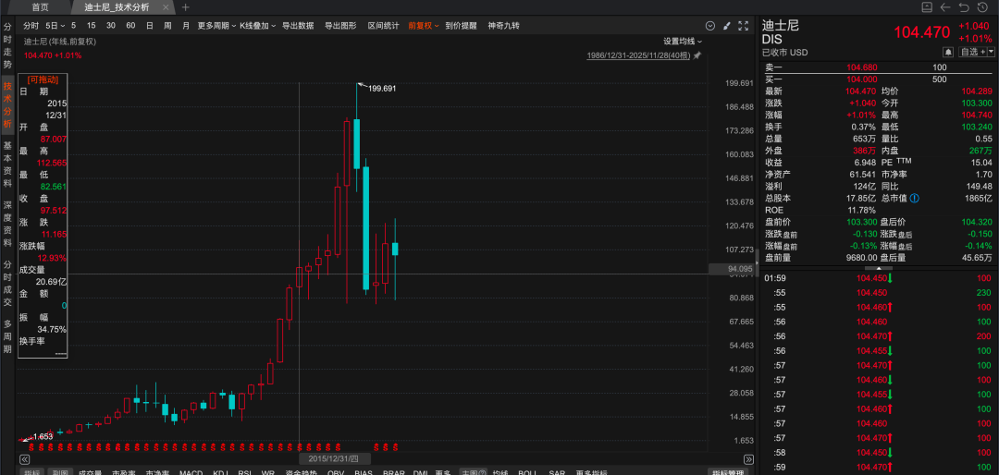This screenshot has width=999, height=475.
Task: Click the 199.691 high price label
Action: click(382, 89)
